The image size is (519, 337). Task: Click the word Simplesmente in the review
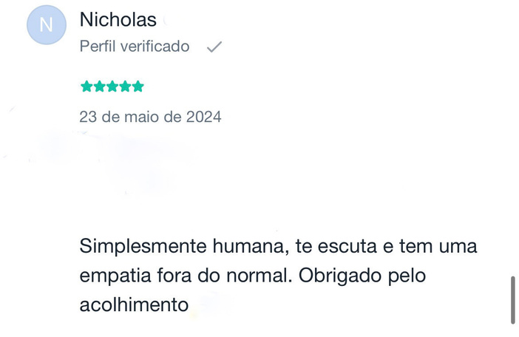(x=143, y=247)
